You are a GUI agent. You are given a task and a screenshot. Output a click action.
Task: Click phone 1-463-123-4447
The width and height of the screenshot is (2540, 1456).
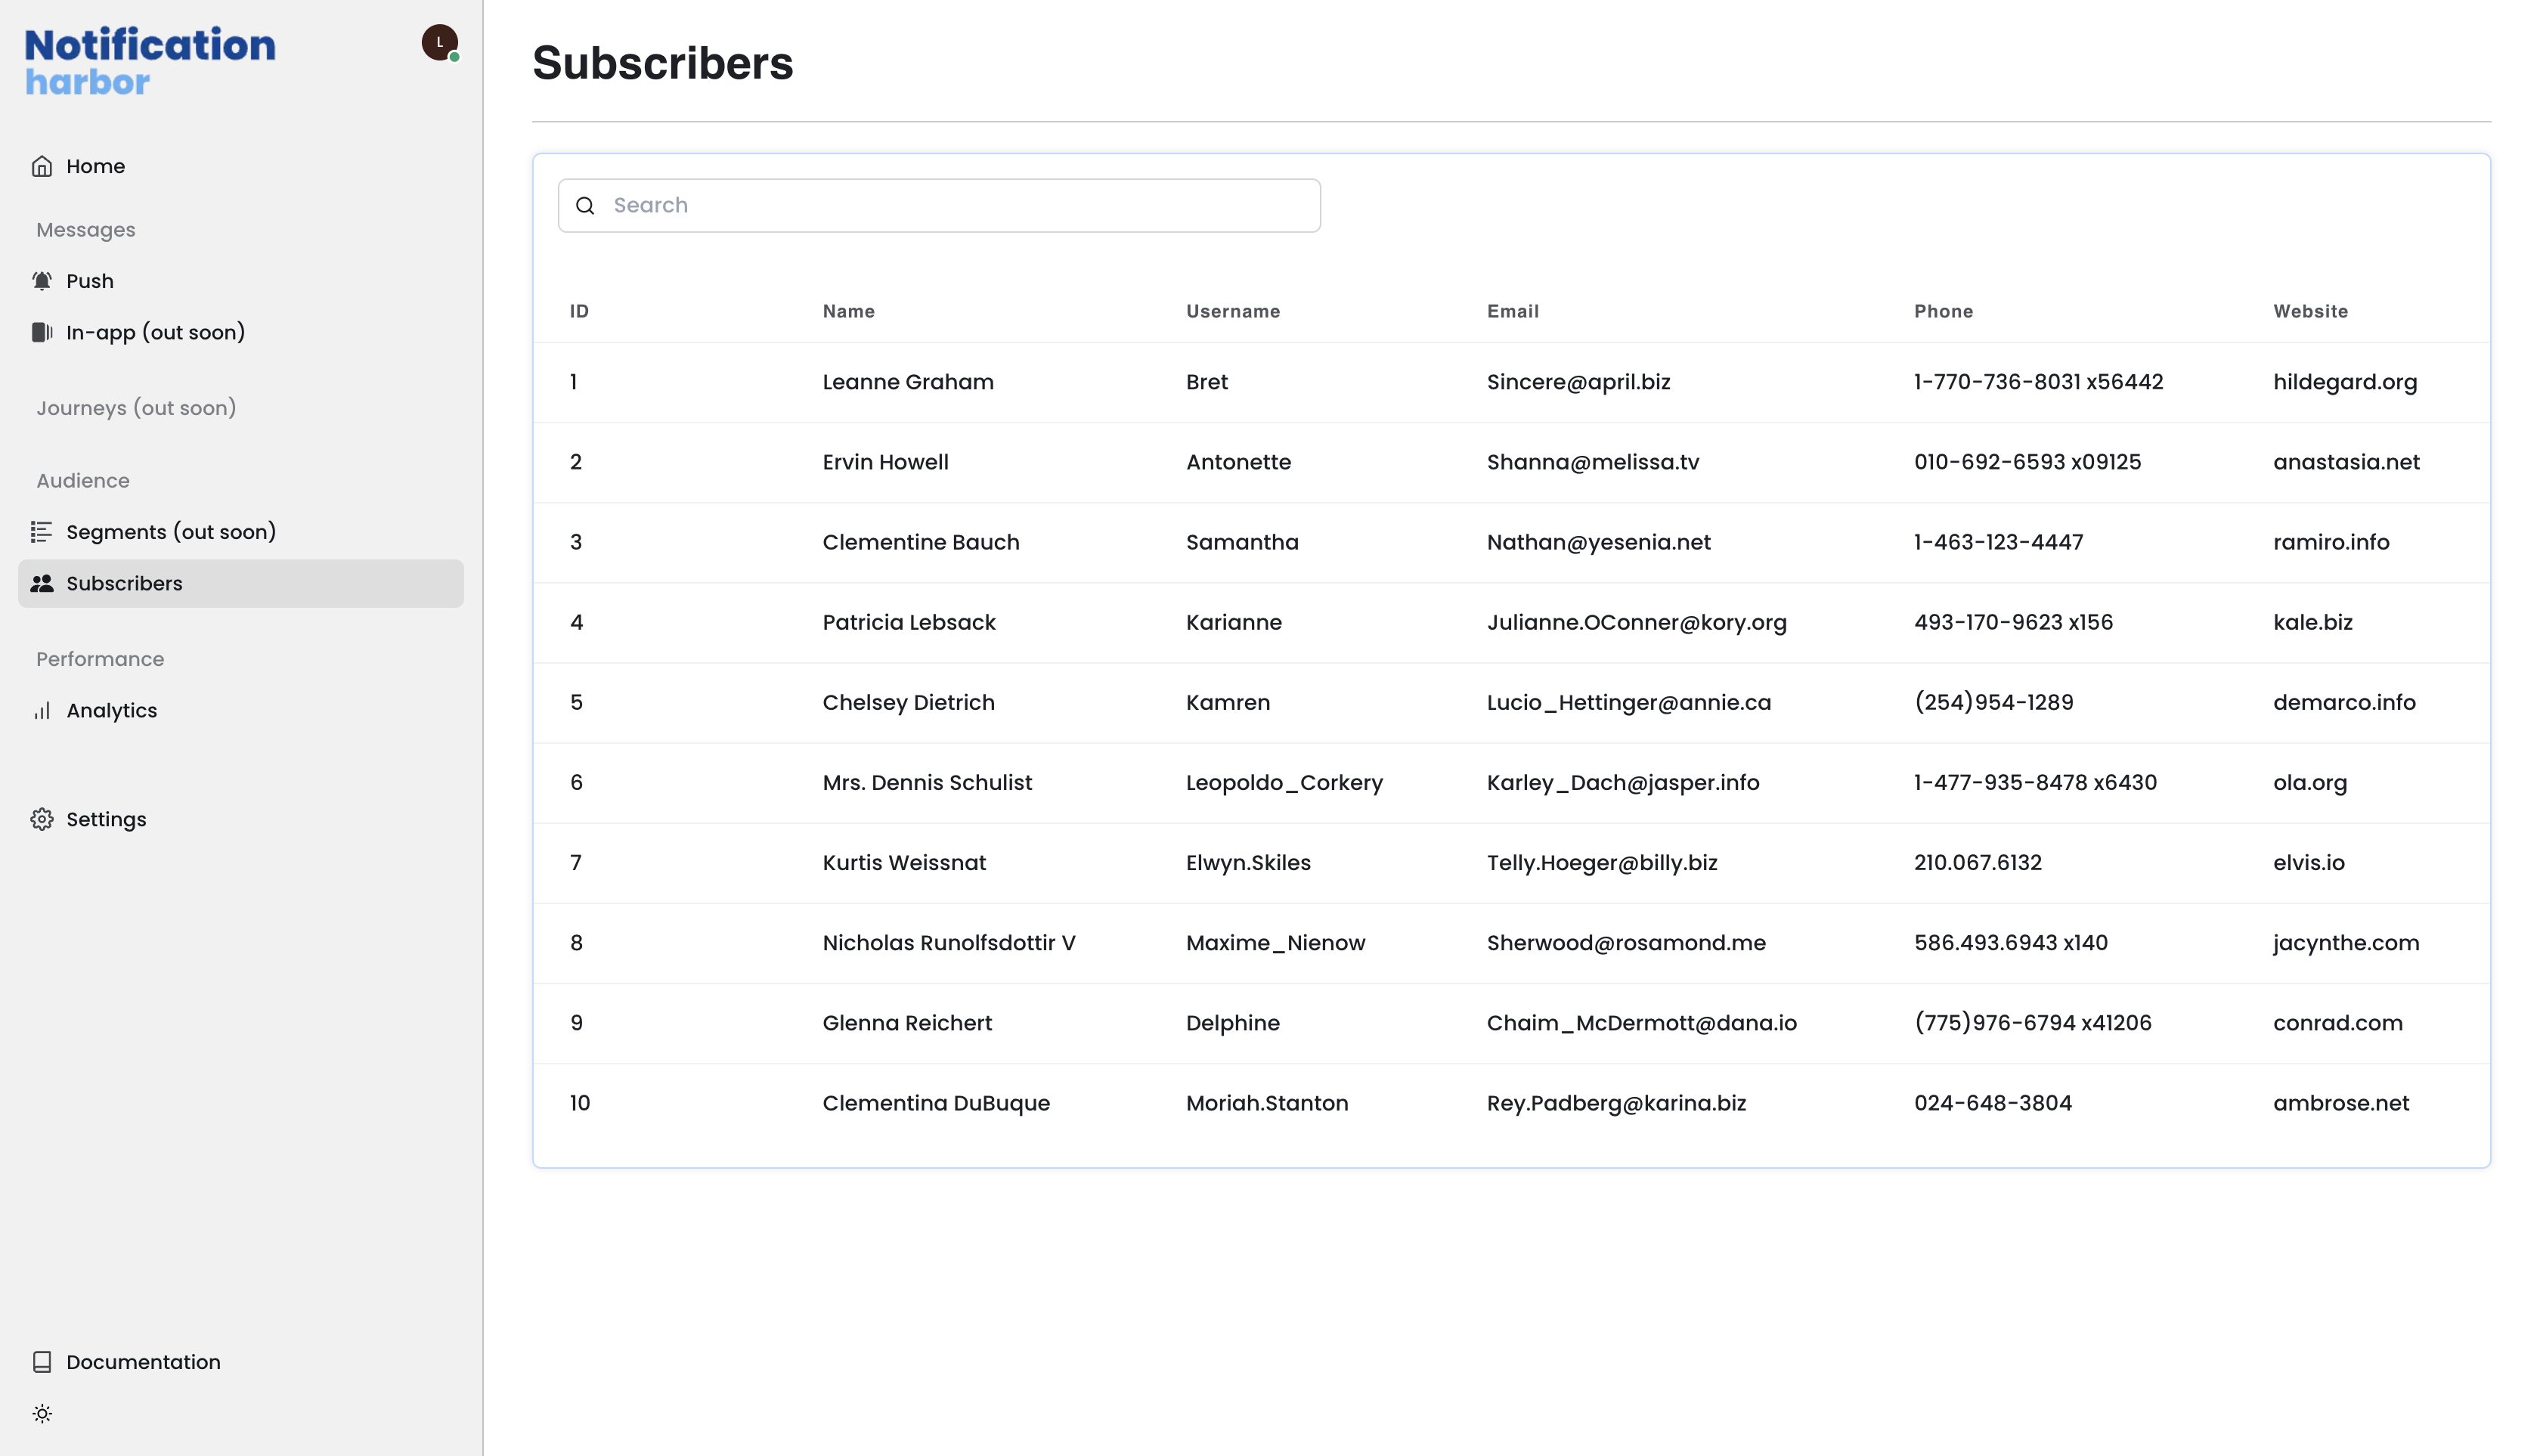point(1998,542)
